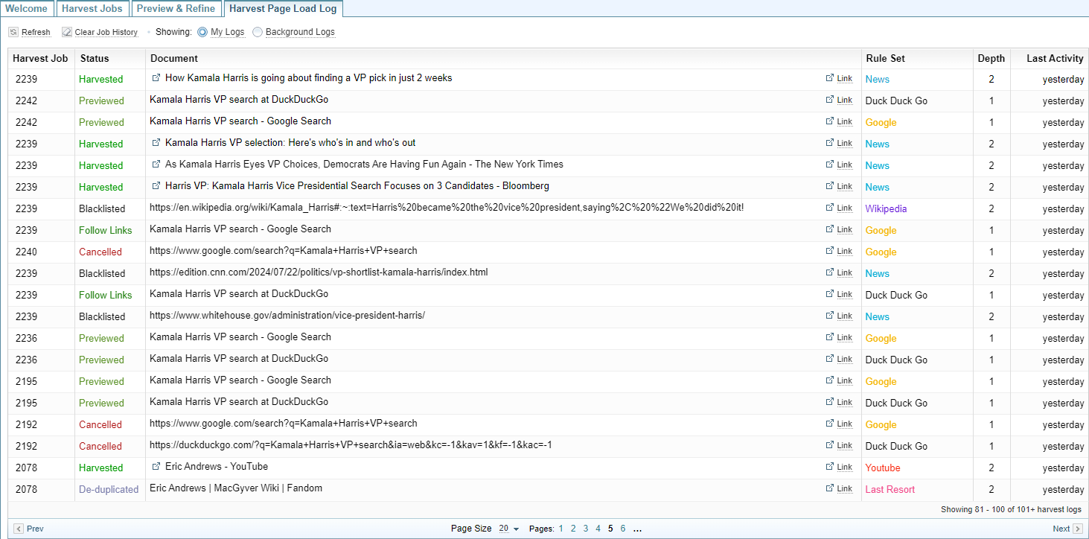Open the Page Size dropdown

[x=509, y=529]
